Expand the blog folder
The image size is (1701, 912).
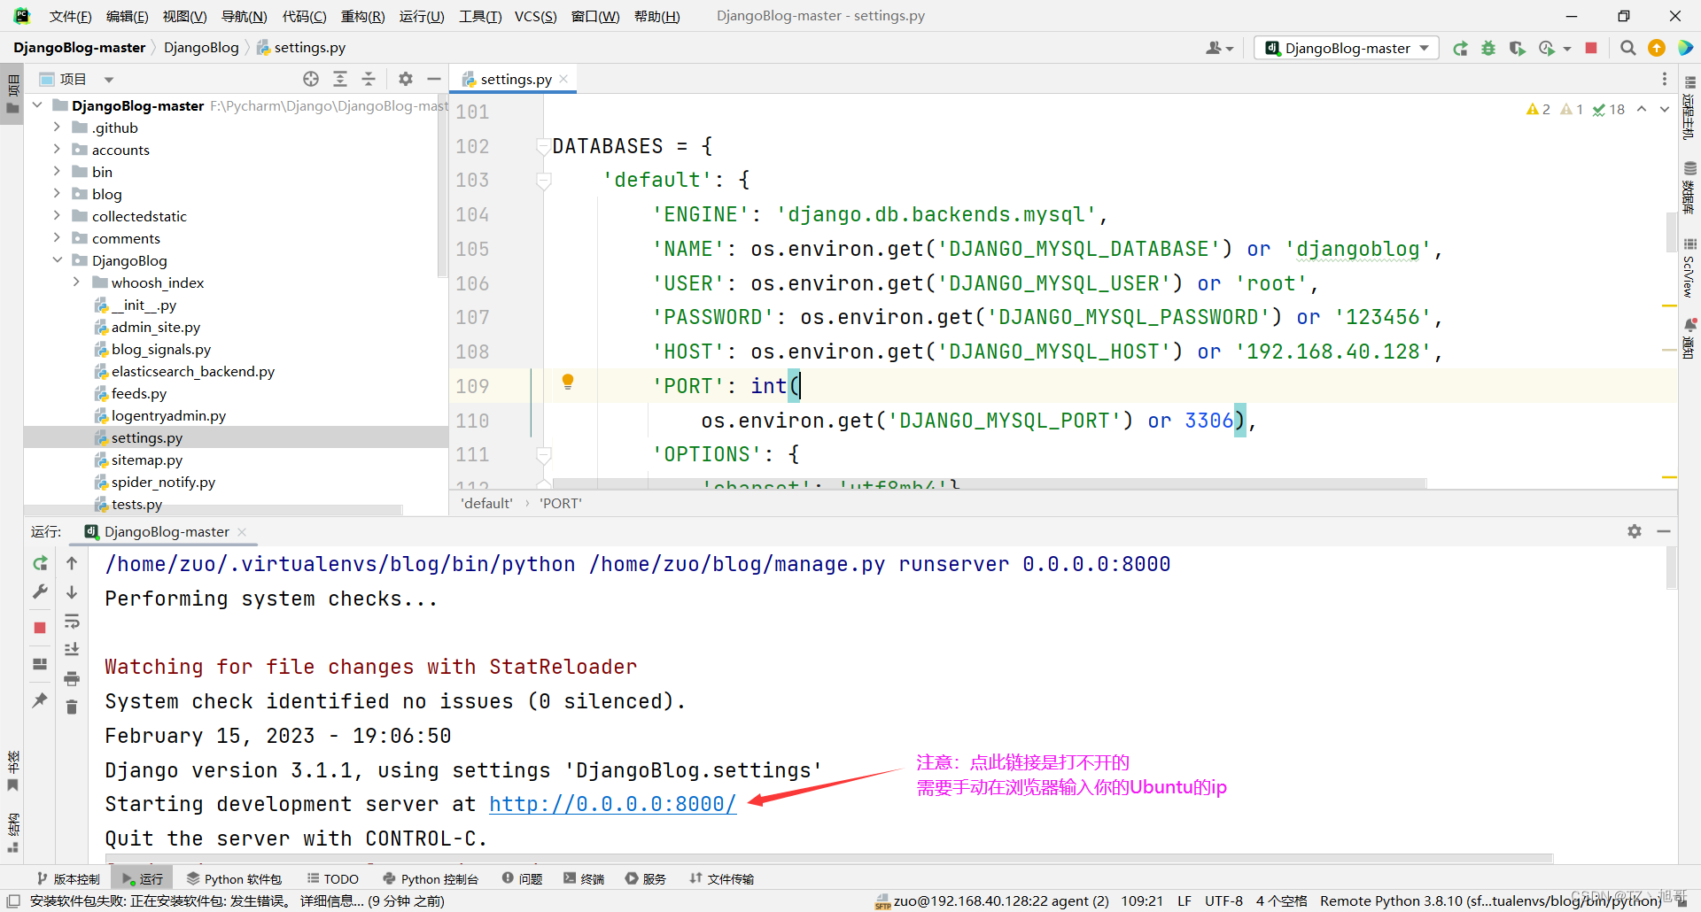click(57, 193)
